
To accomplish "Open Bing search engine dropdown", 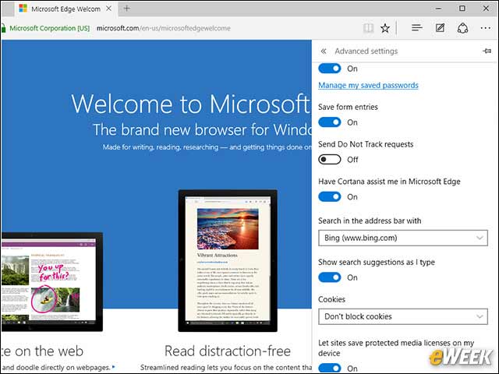I will coord(403,238).
